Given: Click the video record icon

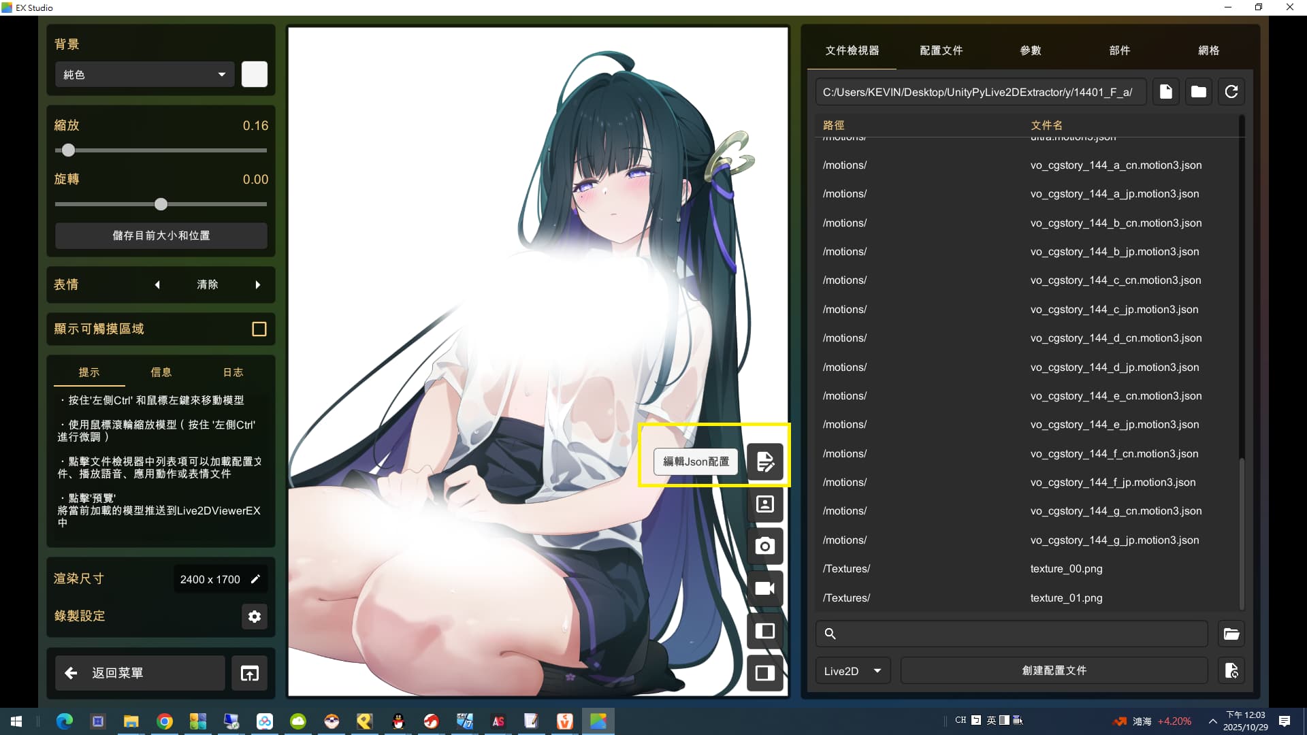Looking at the screenshot, I should click(764, 588).
